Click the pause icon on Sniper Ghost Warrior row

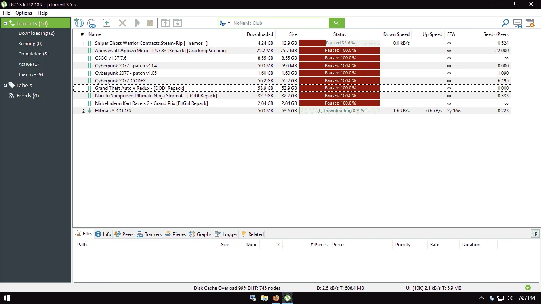[x=90, y=43]
